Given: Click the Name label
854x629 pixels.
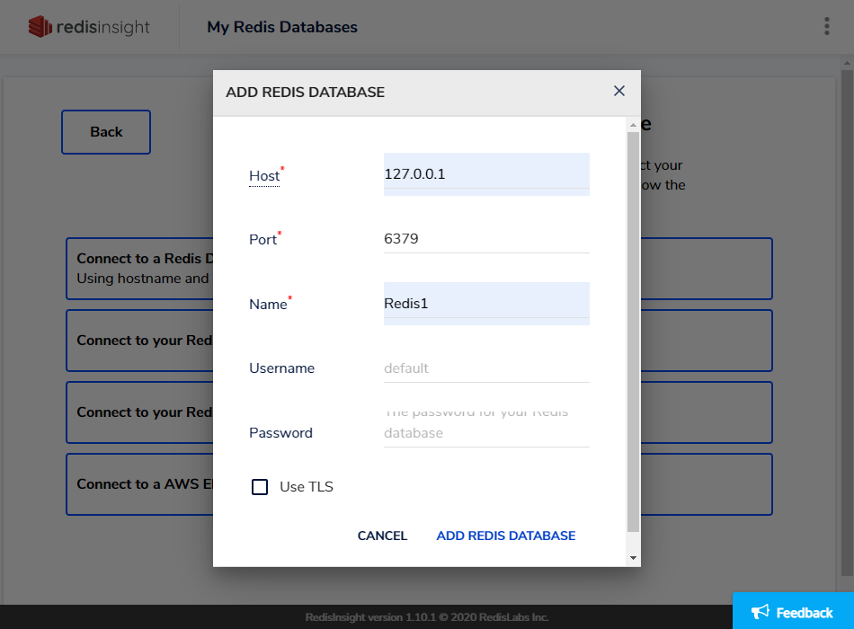Looking at the screenshot, I should (x=268, y=304).
